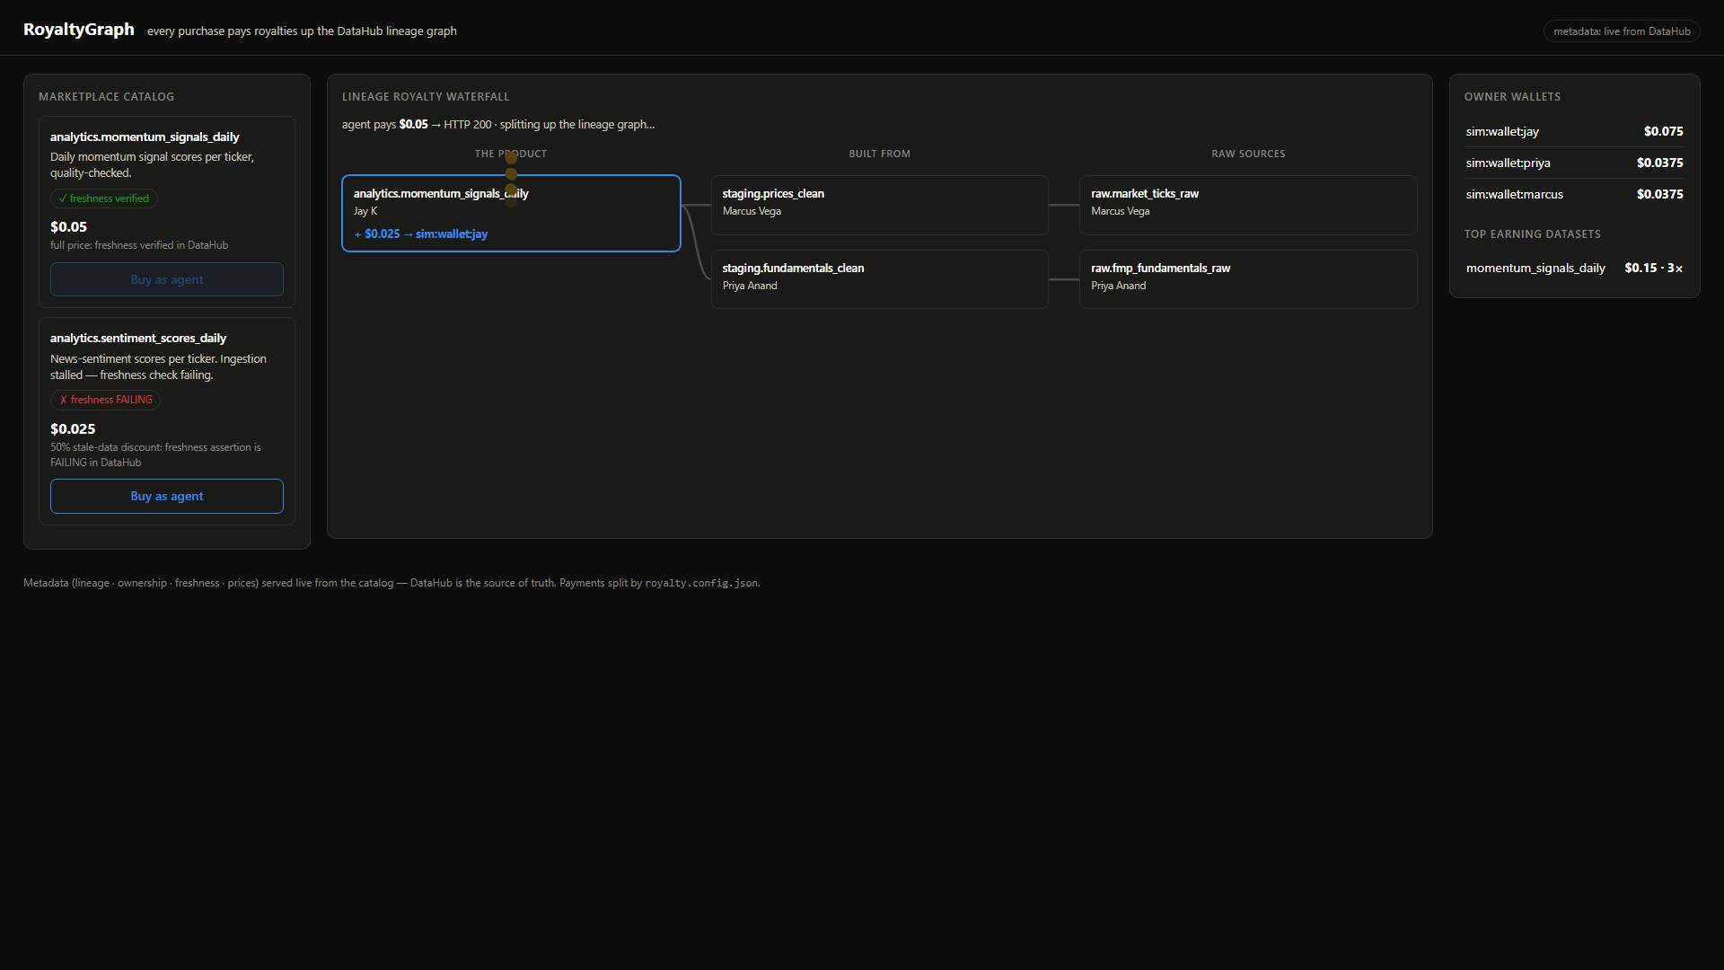Viewport: 1724px width, 970px height.
Task: Buy analytics.sentiment_scores_daily as agent
Action: (167, 496)
